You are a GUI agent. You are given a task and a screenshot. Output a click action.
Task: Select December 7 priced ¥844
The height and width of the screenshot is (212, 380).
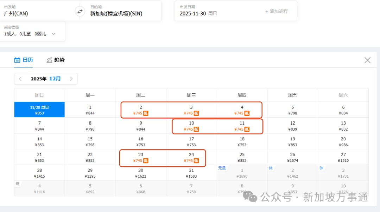[x=39, y=126]
